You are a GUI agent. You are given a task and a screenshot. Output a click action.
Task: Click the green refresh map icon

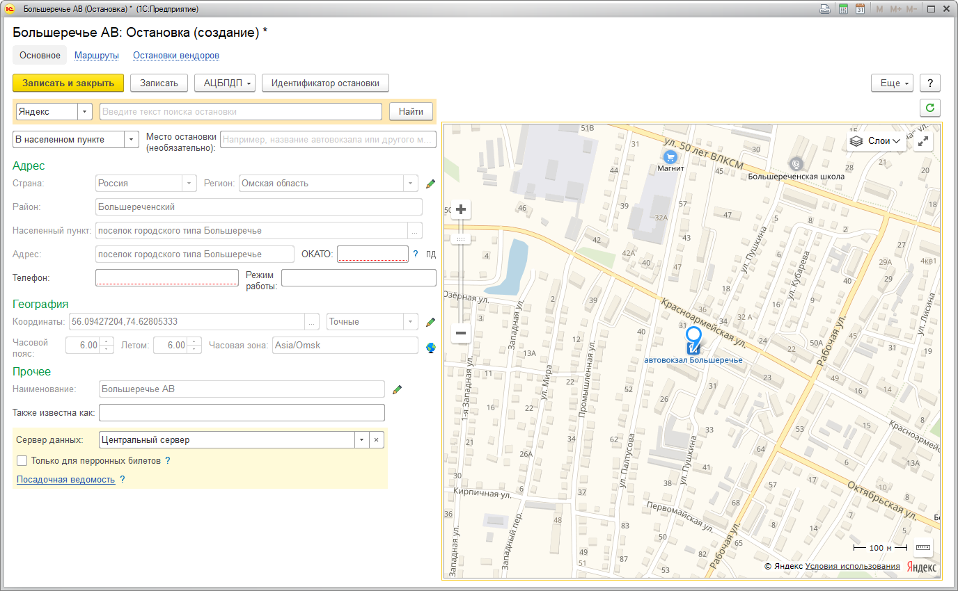click(929, 108)
